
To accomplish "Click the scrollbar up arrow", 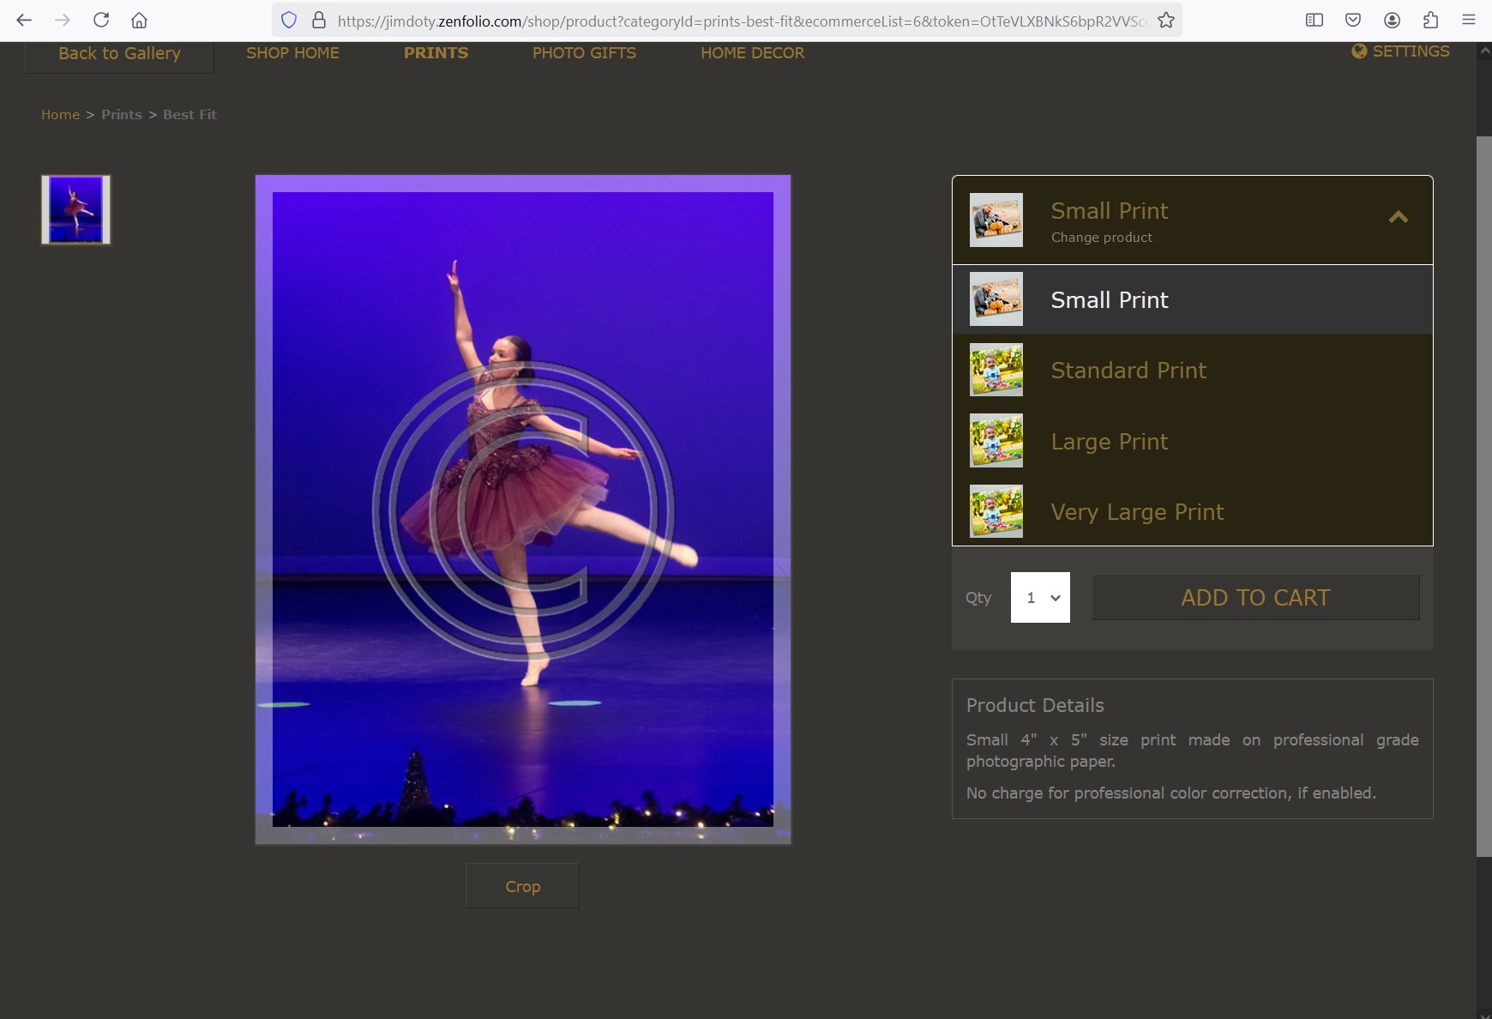I will point(1484,51).
